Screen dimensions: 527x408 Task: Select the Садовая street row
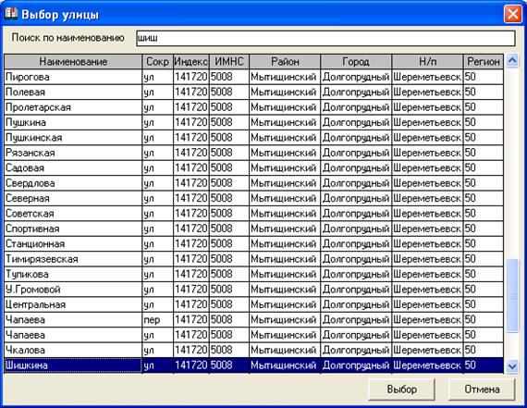coord(253,167)
